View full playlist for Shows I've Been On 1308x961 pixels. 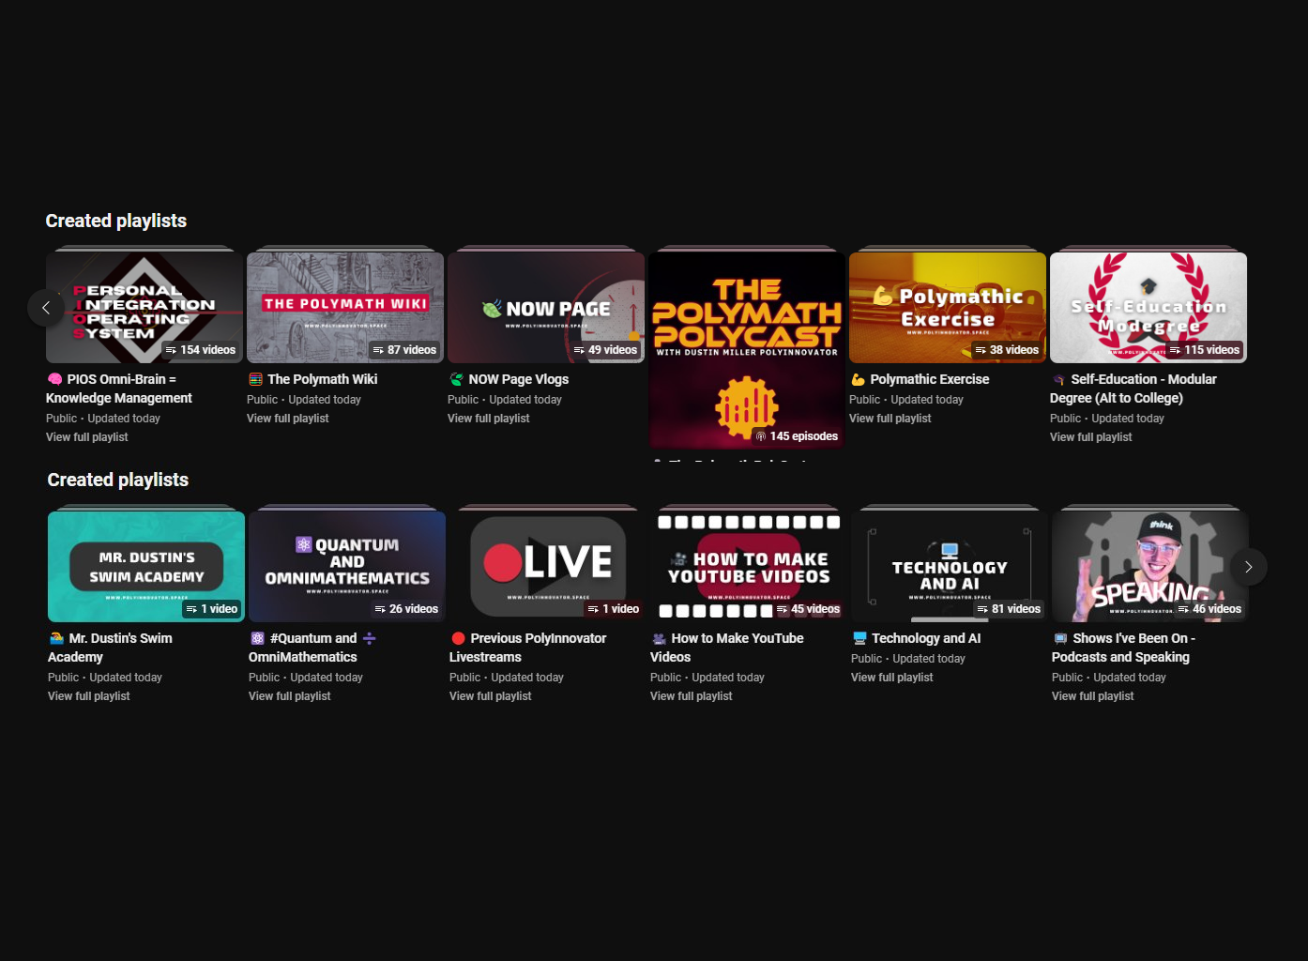coord(1092,696)
